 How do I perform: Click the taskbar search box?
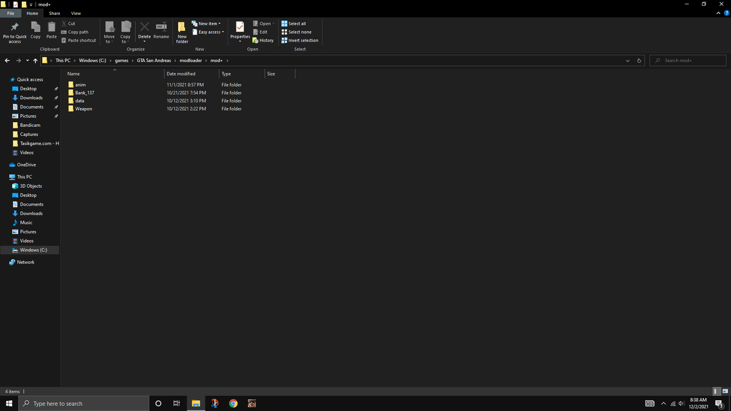(x=84, y=404)
